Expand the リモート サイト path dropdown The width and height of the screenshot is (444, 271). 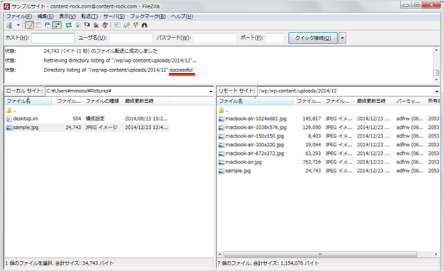[x=437, y=91]
